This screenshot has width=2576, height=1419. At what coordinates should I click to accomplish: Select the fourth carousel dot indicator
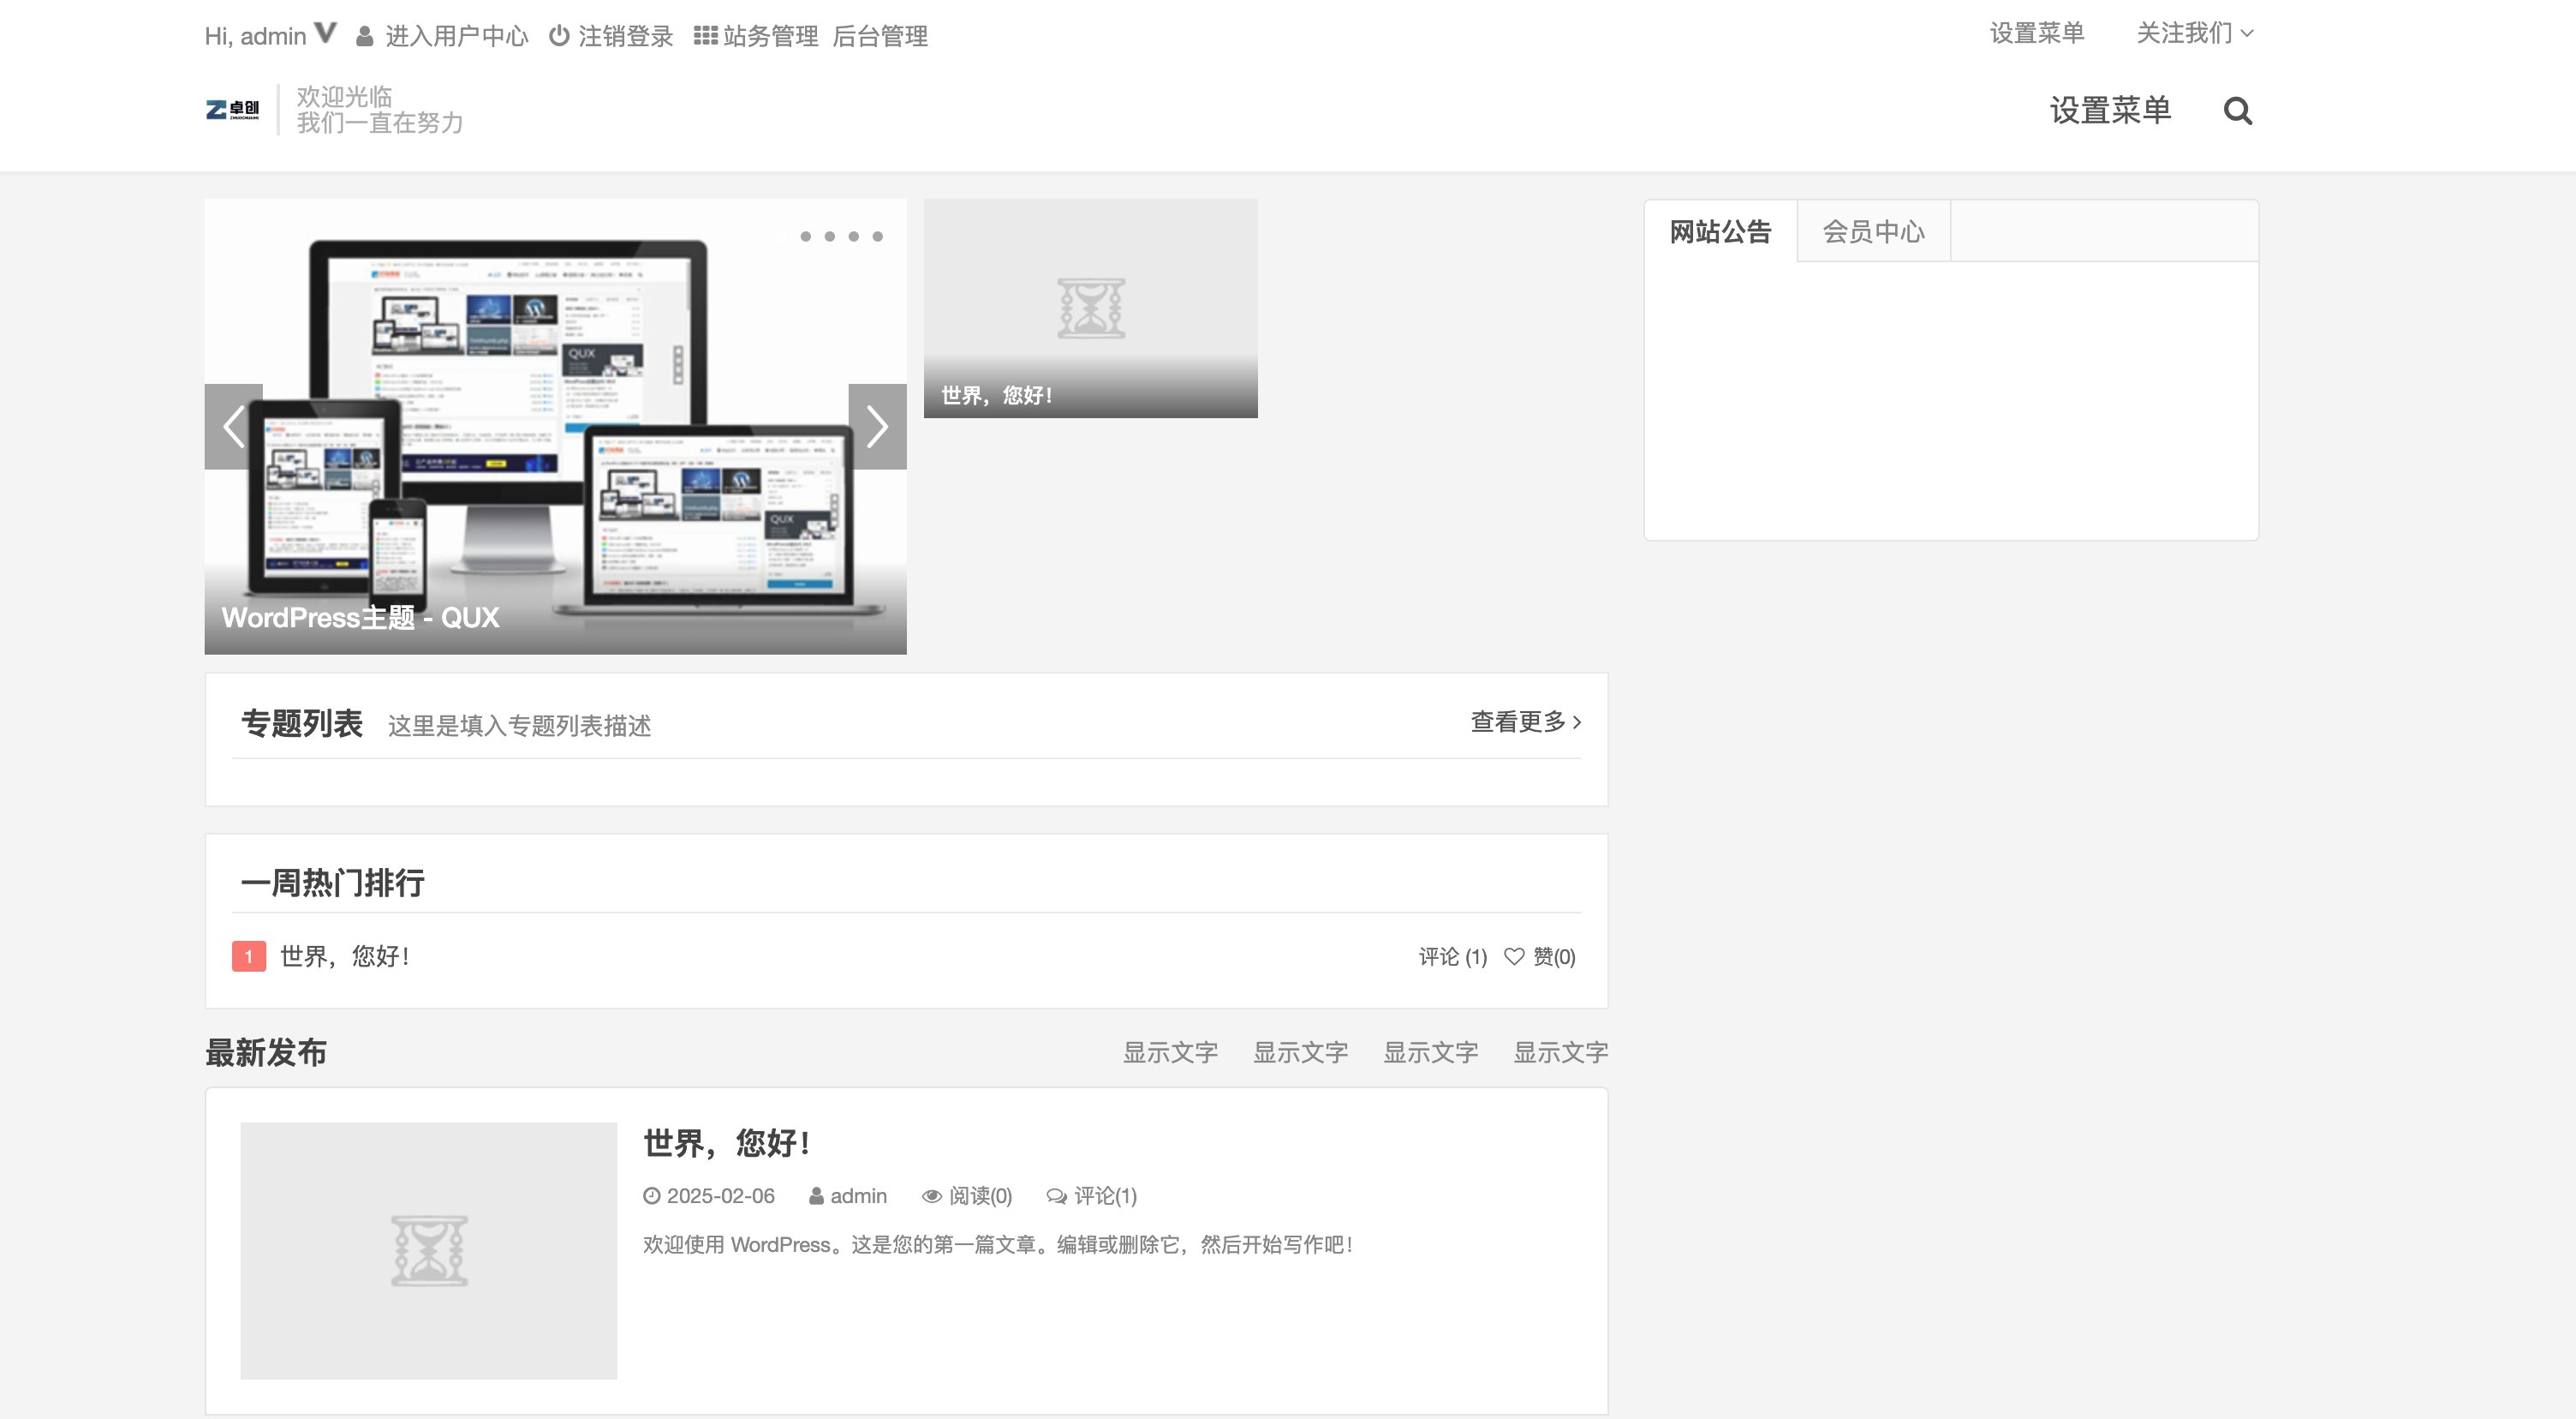coord(877,236)
